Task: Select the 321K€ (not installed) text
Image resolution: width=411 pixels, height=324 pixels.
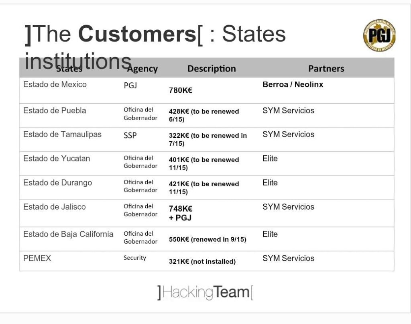Action: (x=202, y=262)
